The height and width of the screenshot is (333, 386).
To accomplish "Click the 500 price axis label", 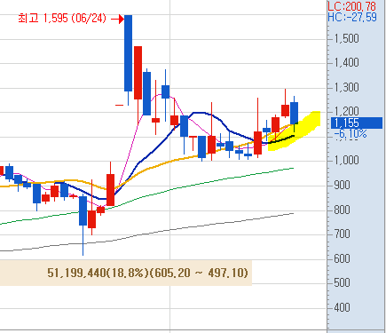I will point(342,282).
